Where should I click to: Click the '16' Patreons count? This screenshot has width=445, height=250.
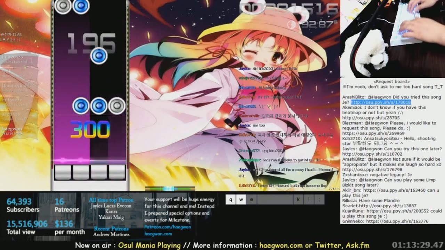[59, 202]
